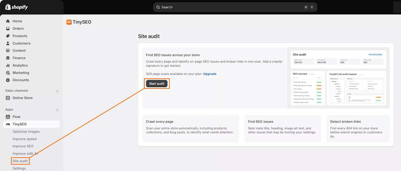This screenshot has height=171, width=401.
Task: Click the search magnifier icon
Action: tap(158, 7)
